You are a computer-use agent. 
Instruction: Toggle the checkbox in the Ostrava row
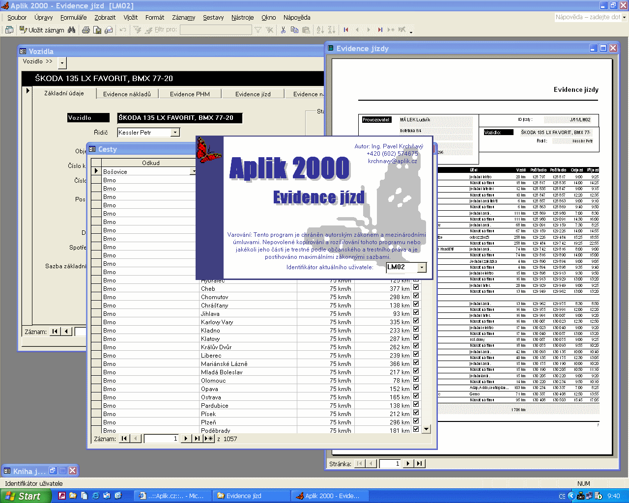click(x=416, y=396)
